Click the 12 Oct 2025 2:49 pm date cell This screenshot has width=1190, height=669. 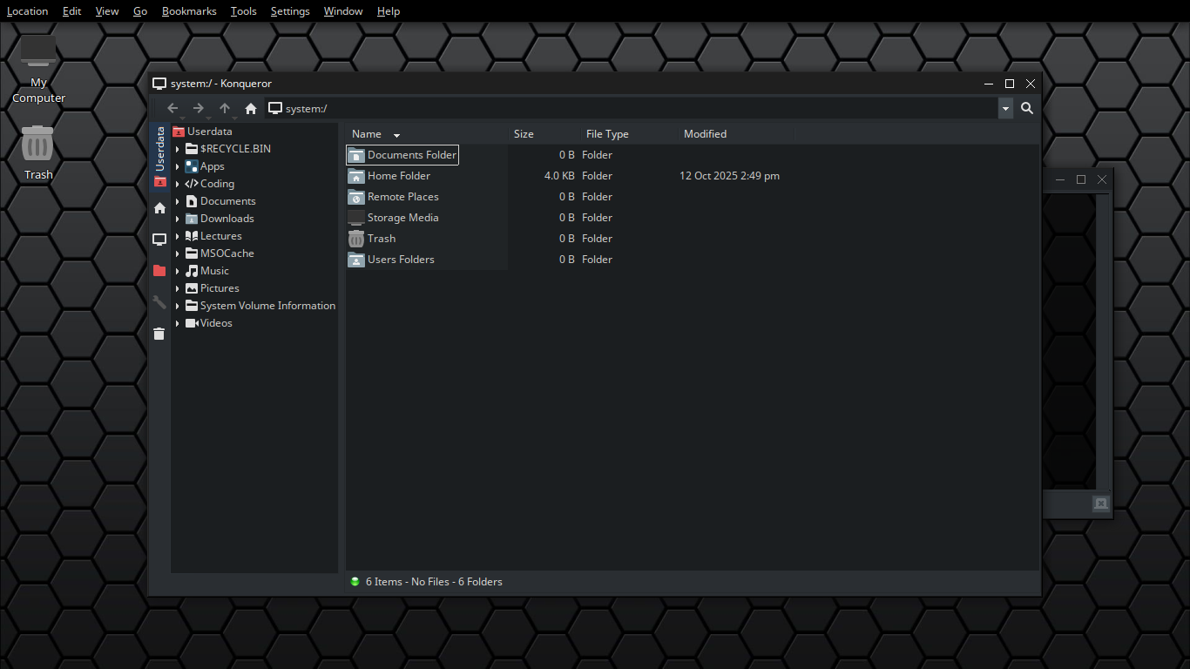click(x=729, y=176)
